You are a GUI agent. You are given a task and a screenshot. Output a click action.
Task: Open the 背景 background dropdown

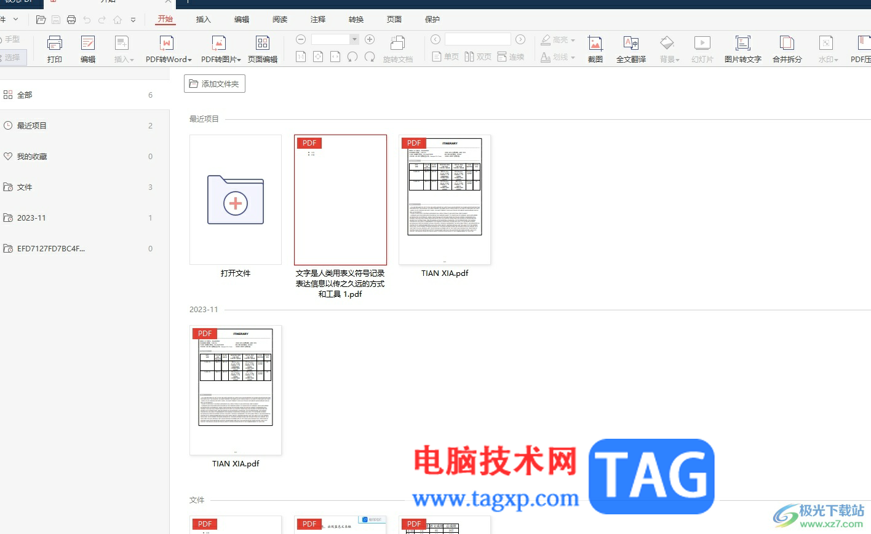click(669, 49)
